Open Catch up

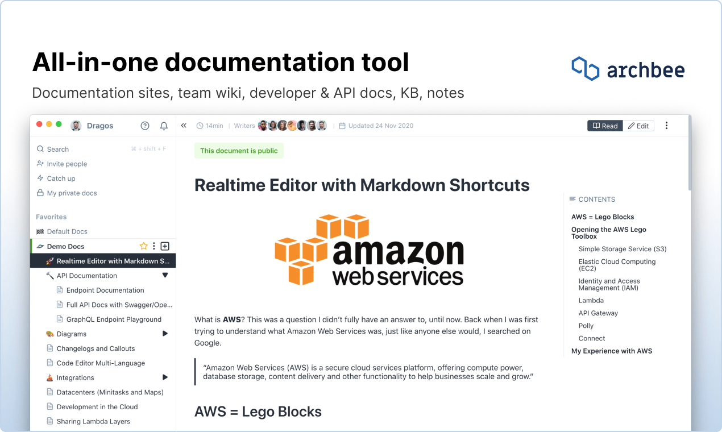(x=61, y=178)
